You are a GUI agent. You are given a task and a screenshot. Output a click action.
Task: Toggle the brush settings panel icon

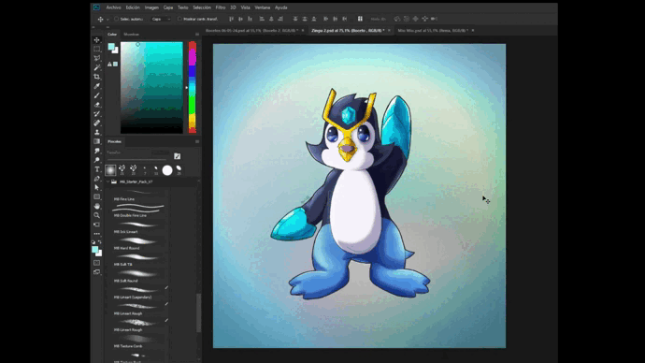pos(177,156)
